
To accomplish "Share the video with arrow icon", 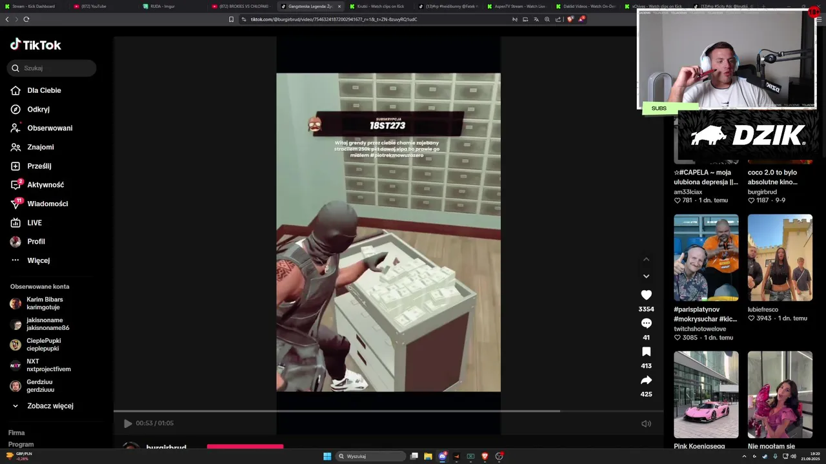I will 646,380.
